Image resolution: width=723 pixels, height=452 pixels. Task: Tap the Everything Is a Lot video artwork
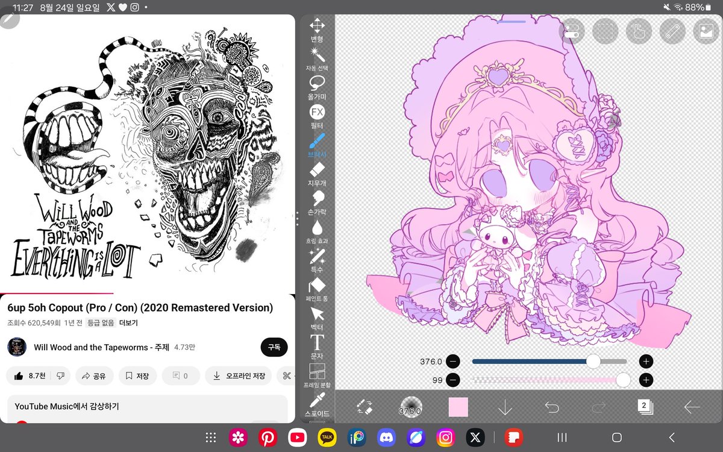[148, 154]
